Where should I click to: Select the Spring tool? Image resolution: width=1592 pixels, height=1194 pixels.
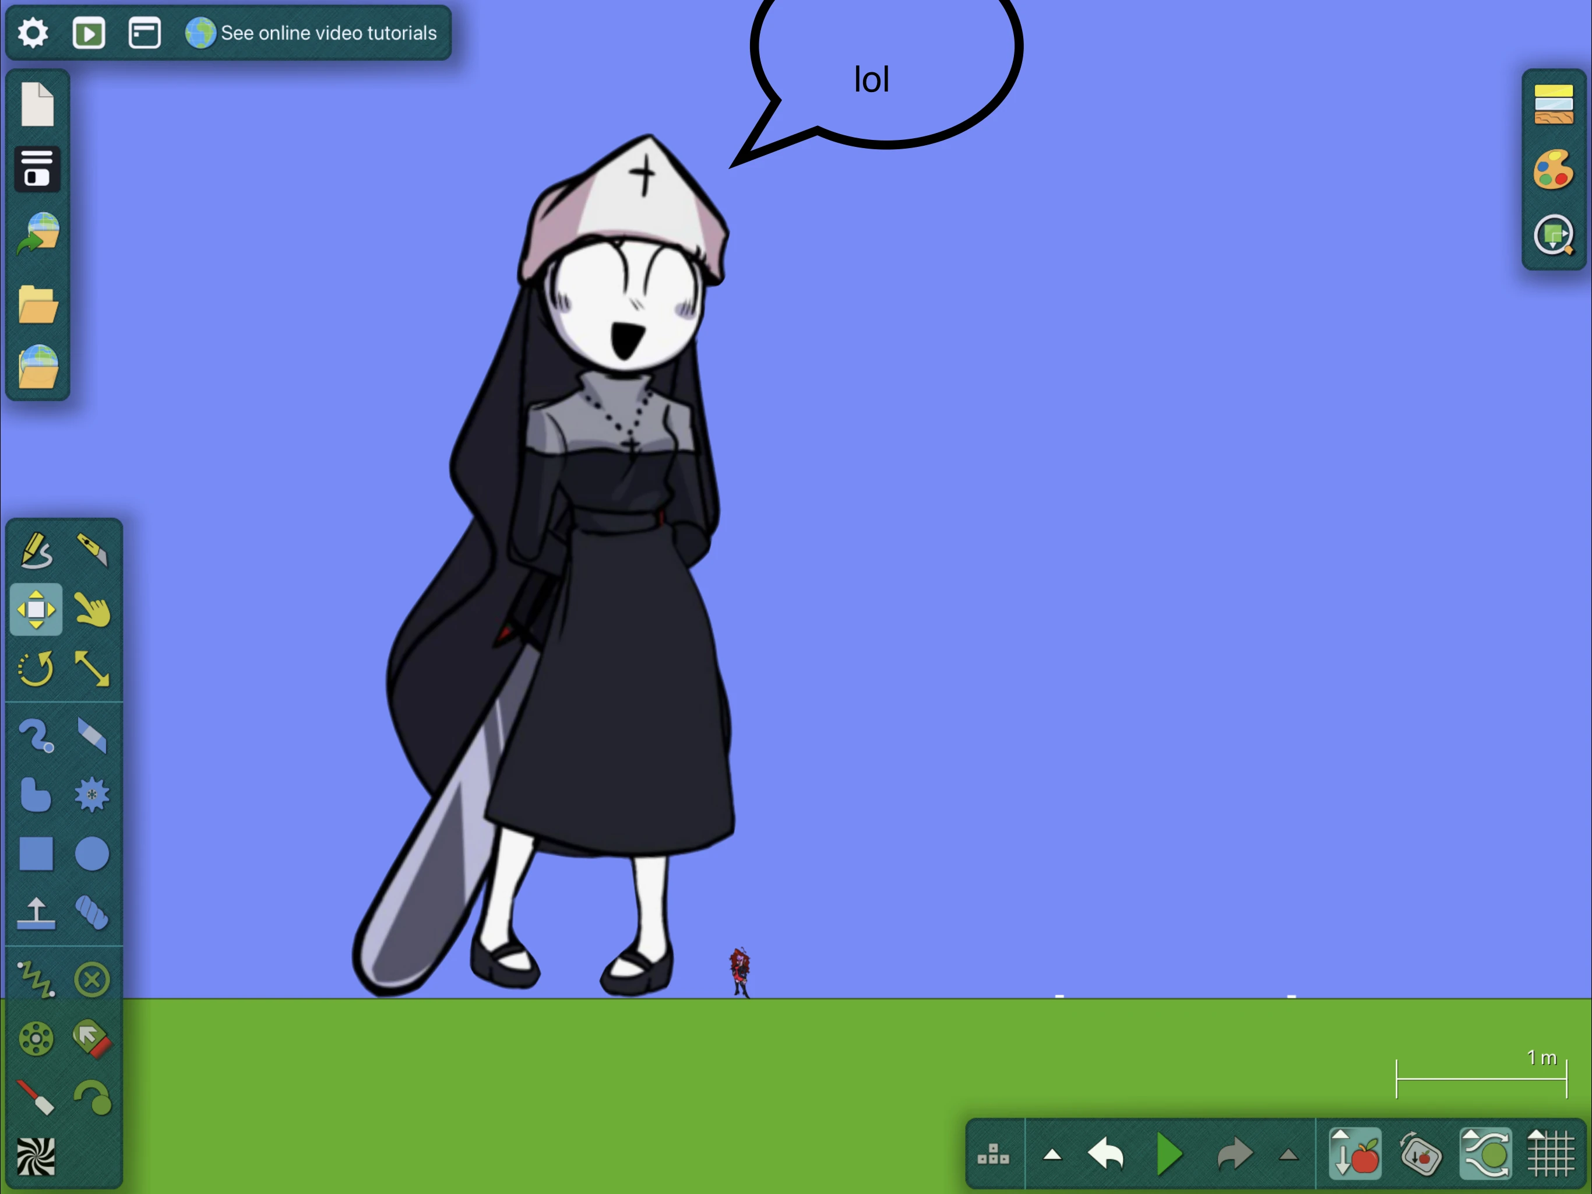(36, 979)
